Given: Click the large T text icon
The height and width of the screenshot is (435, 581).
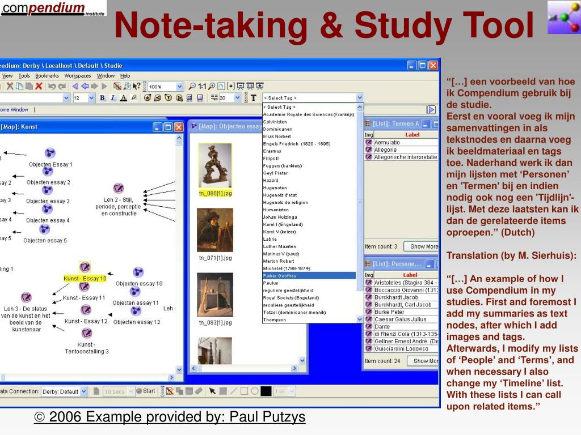Looking at the screenshot, I should (254, 97).
